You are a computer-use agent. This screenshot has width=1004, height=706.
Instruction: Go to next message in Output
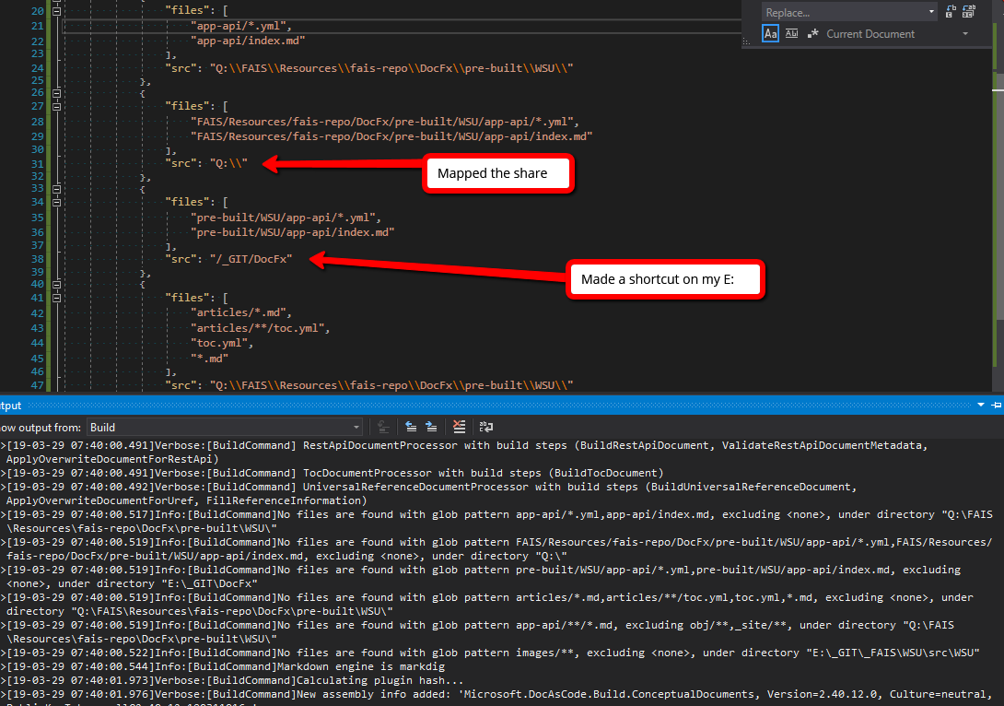[x=432, y=427]
